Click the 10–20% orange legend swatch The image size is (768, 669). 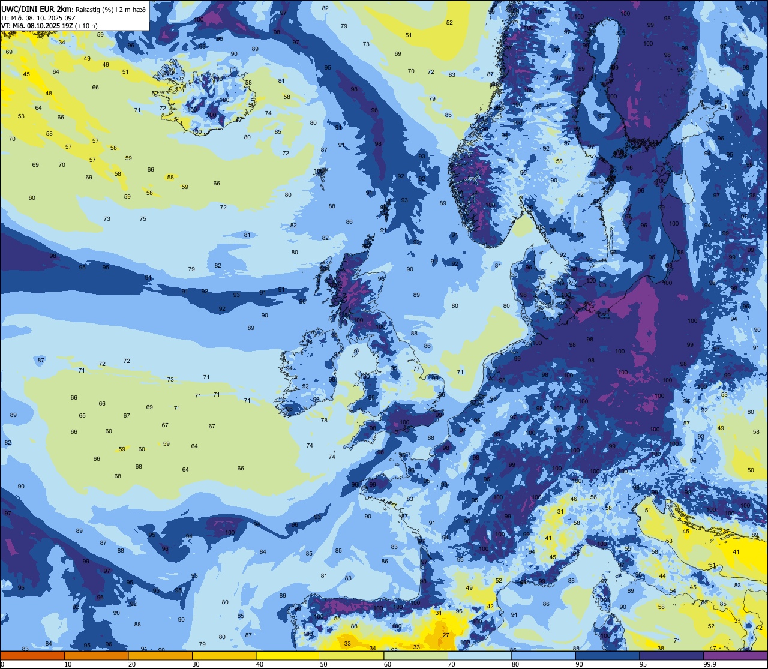[96, 655]
